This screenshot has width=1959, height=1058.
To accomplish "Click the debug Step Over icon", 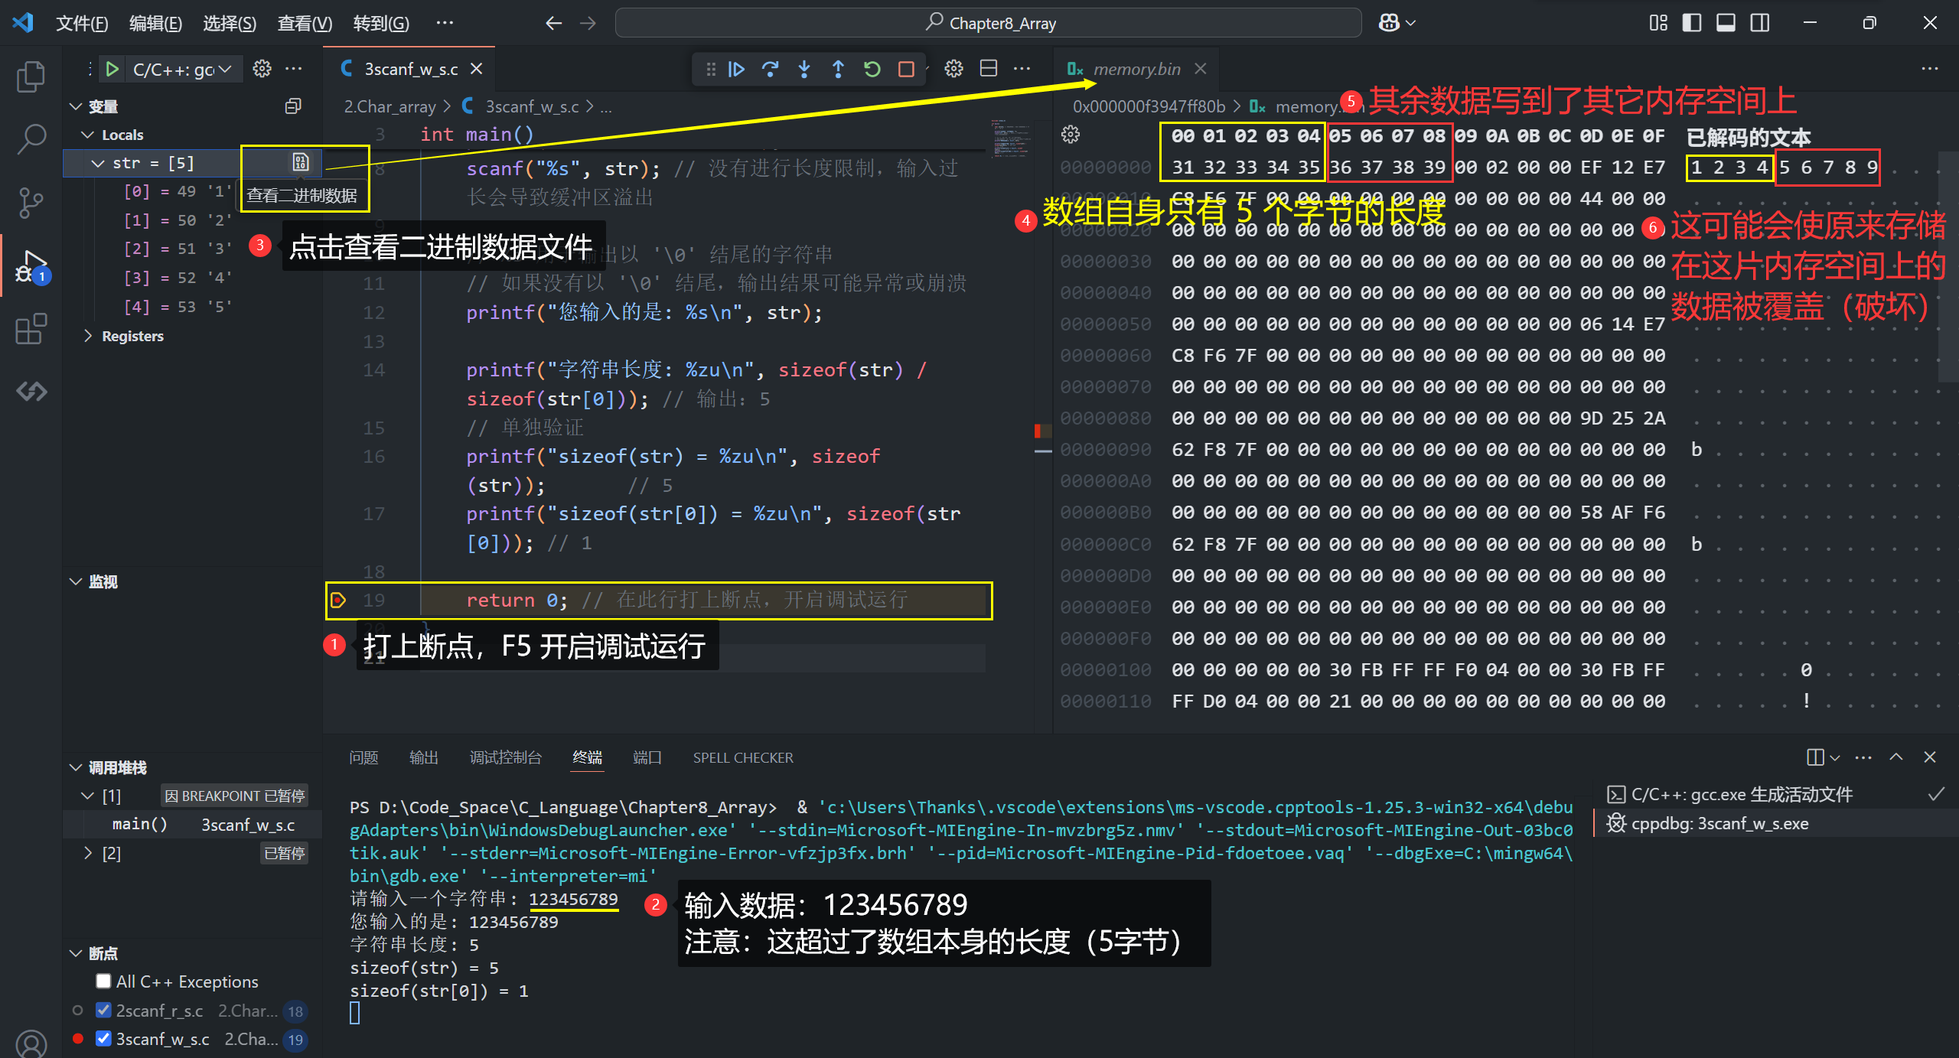I will point(770,70).
